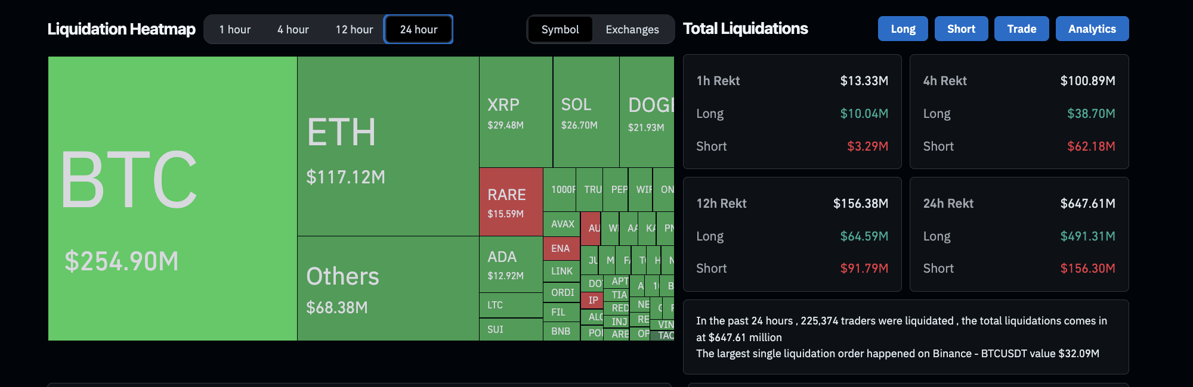Open the Trade button
1193x387 pixels.
coord(1021,29)
